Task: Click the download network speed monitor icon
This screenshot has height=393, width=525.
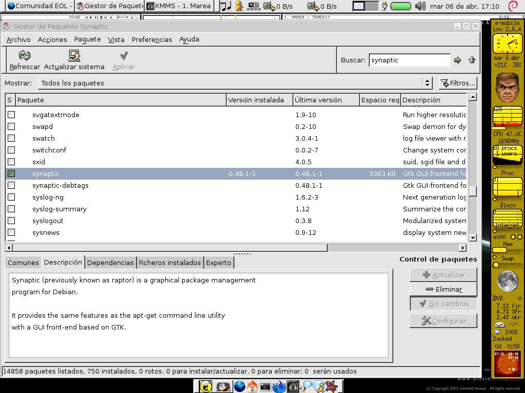Action: click(269, 6)
